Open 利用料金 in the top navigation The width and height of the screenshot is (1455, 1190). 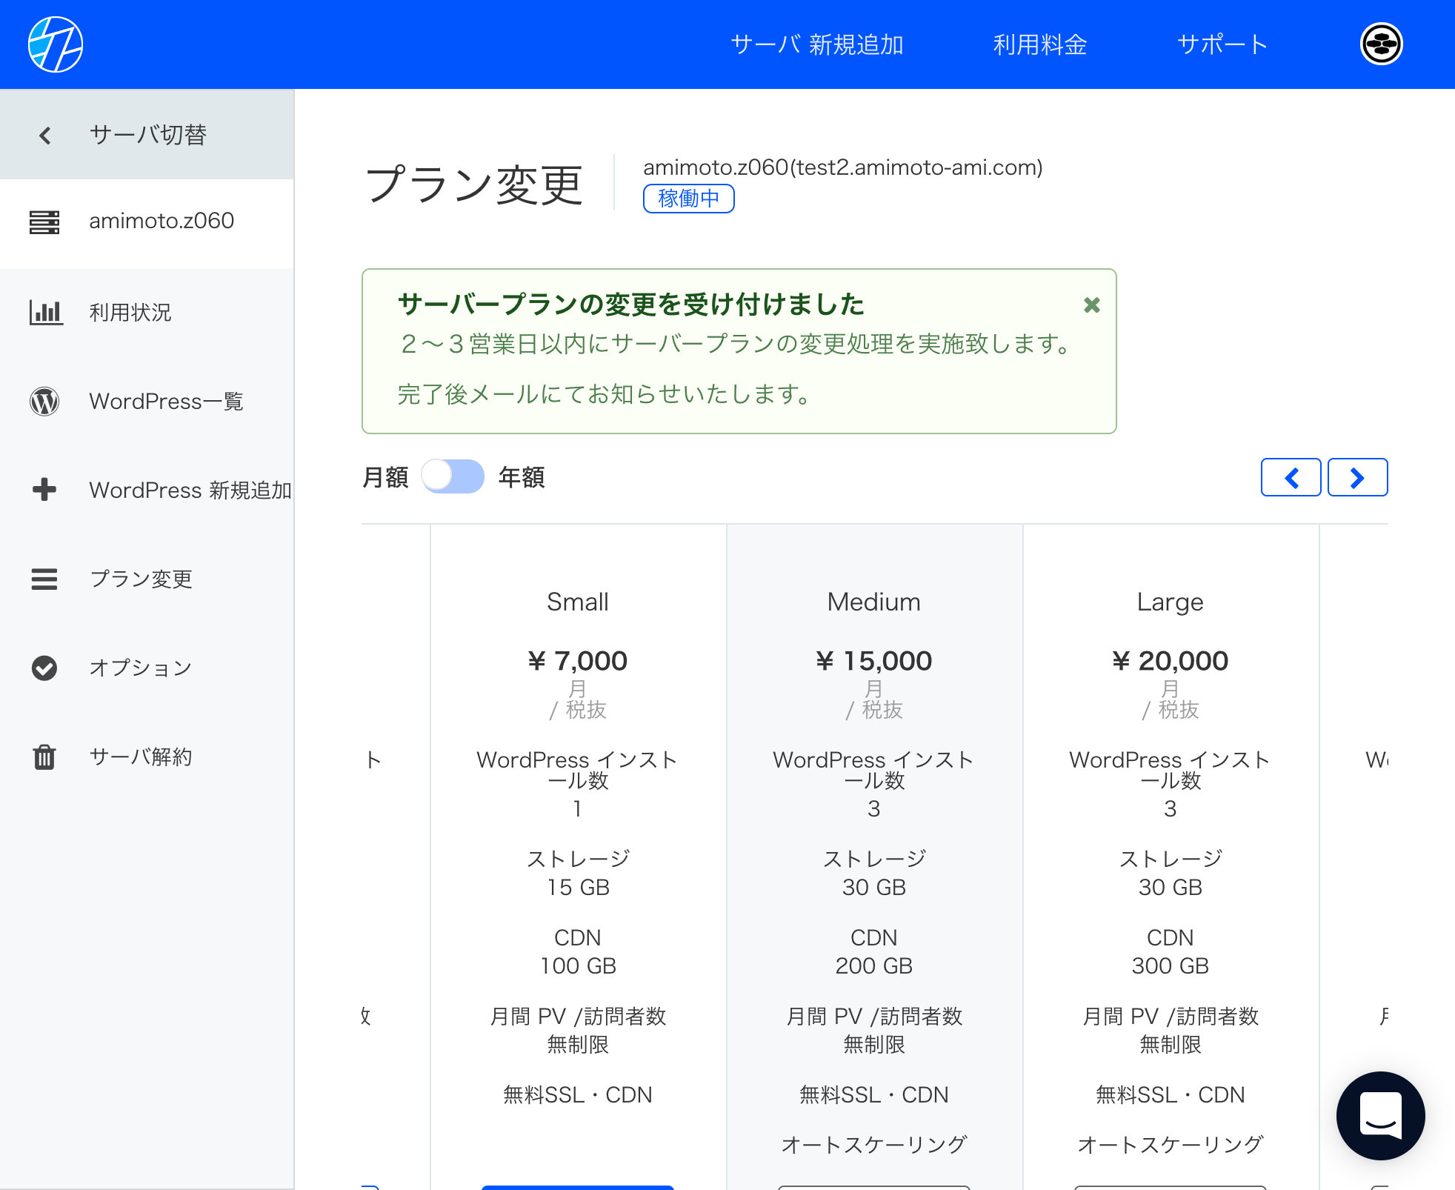coord(1039,44)
